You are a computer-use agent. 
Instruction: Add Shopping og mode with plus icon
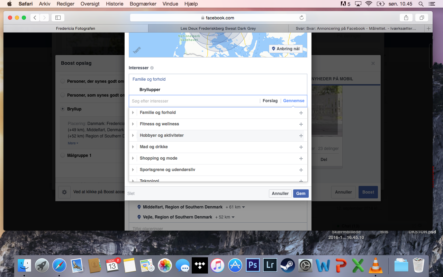click(301, 159)
